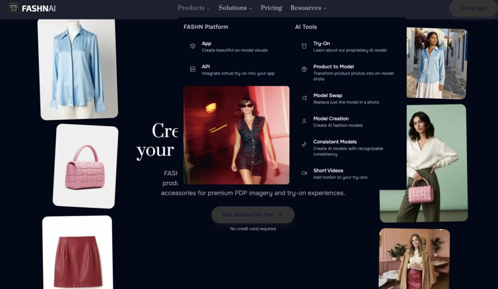Click model wearing blue shirt photo
The width and height of the screenshot is (498, 289).
[437, 63]
